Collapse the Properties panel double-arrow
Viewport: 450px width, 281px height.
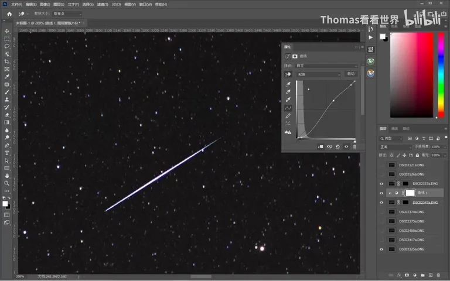coord(356,47)
